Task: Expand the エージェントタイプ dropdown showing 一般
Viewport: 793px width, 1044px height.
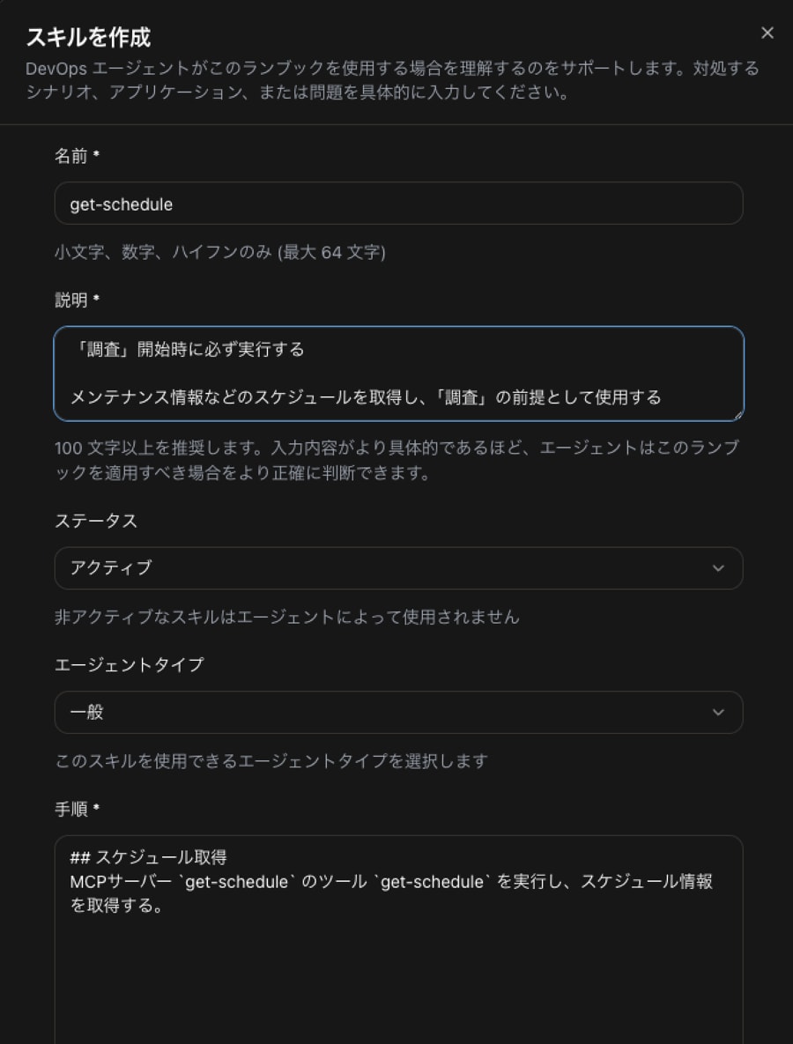Action: point(398,712)
